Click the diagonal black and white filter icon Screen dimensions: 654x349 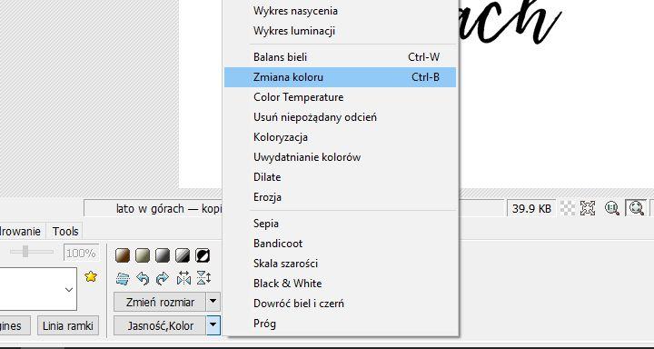point(183,255)
